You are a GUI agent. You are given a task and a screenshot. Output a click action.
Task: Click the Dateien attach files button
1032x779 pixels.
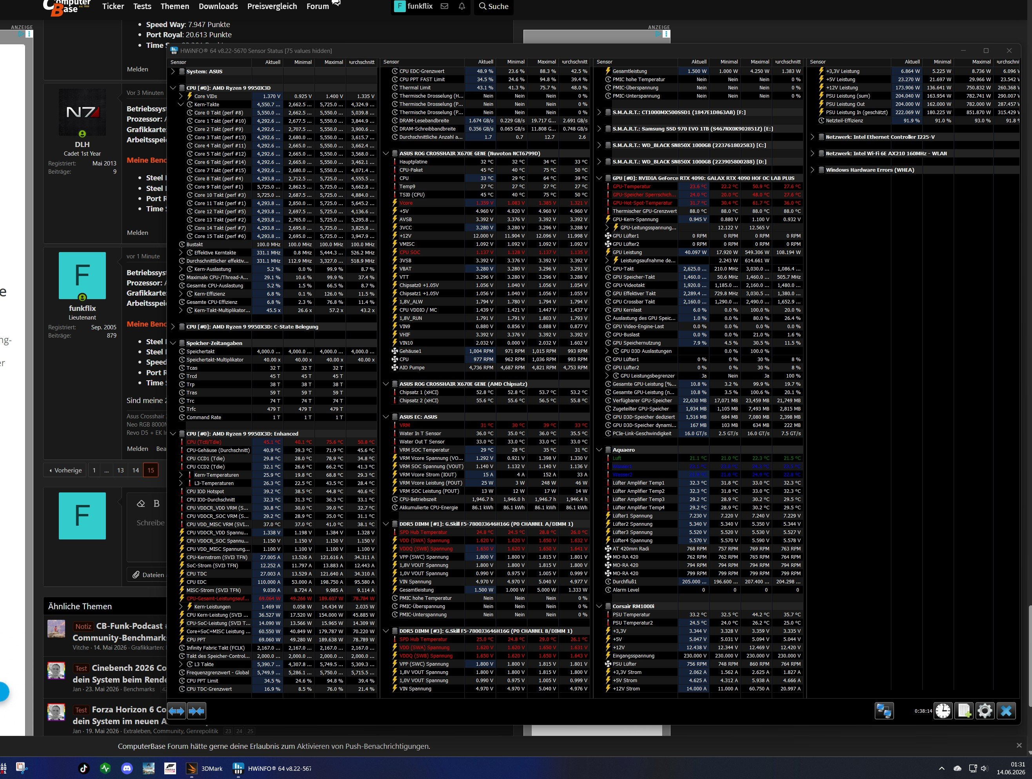(x=148, y=575)
